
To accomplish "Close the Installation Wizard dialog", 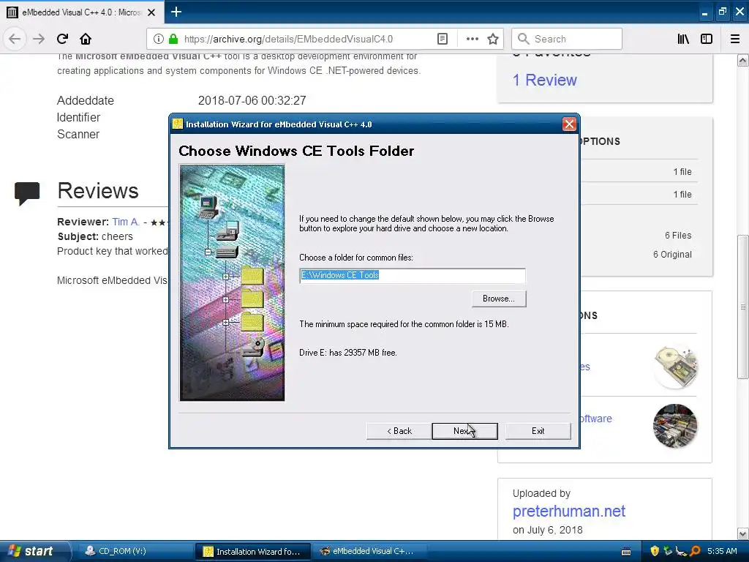I will (569, 124).
